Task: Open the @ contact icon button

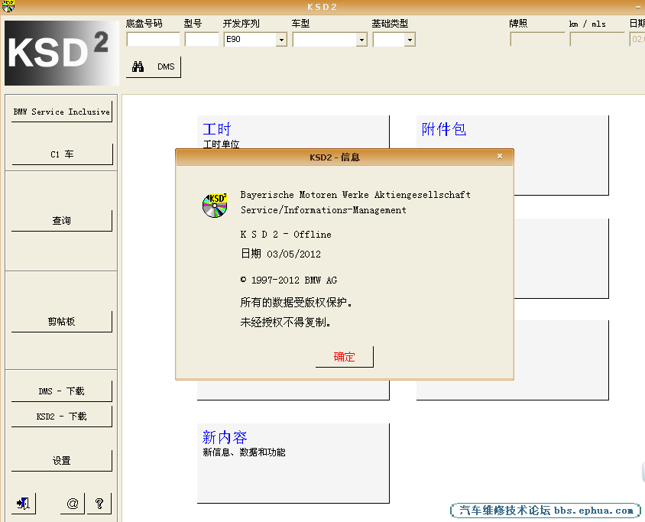Action: click(73, 503)
